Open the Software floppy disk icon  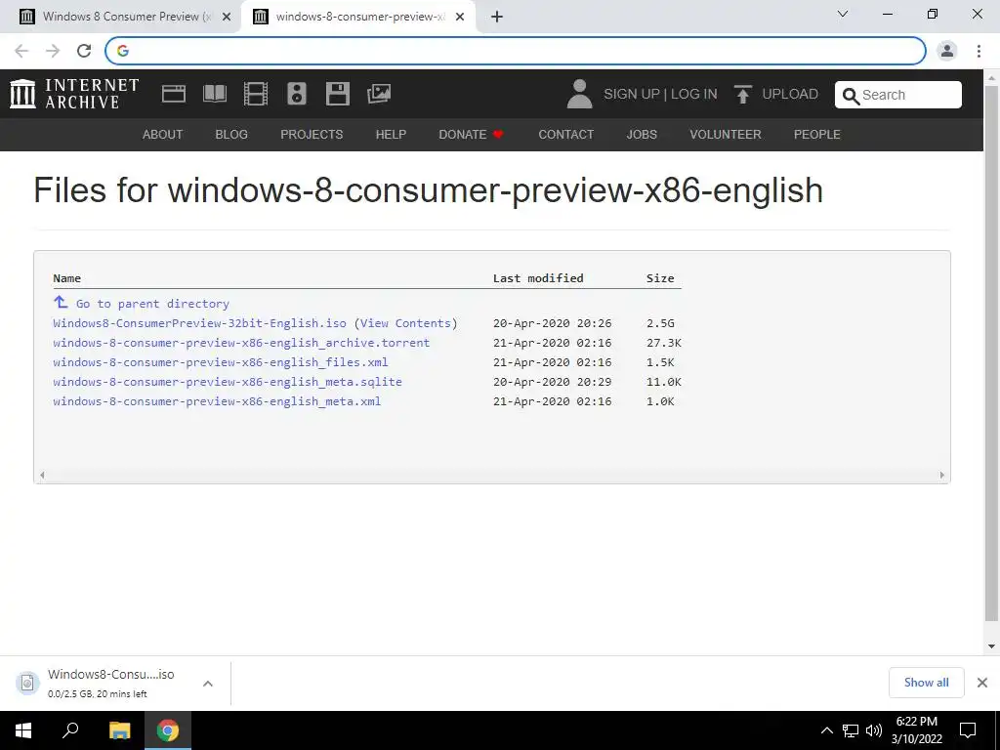(337, 94)
